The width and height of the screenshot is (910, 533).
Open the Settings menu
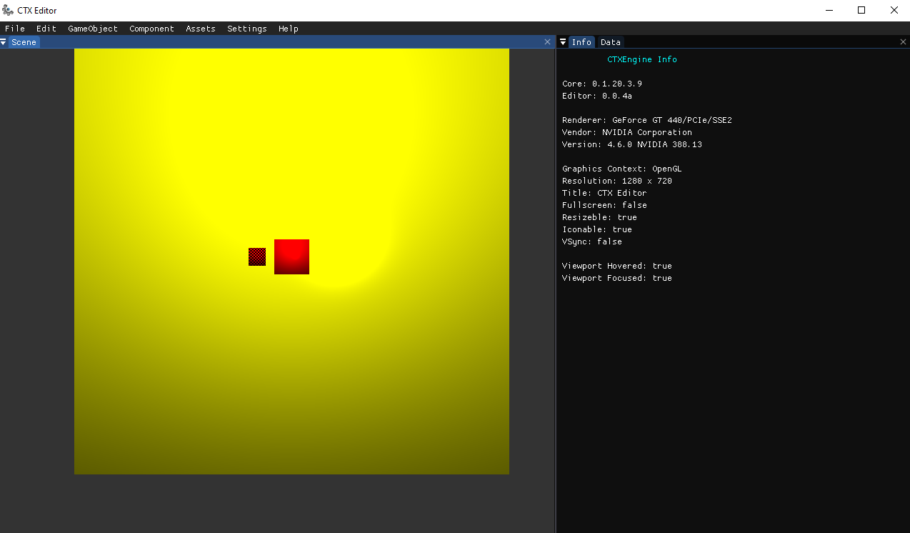tap(247, 29)
